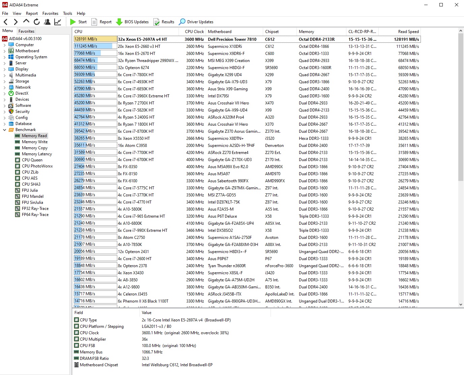Click the BIOS Updates button label
This screenshot has width=464, height=375.
pos(136,22)
